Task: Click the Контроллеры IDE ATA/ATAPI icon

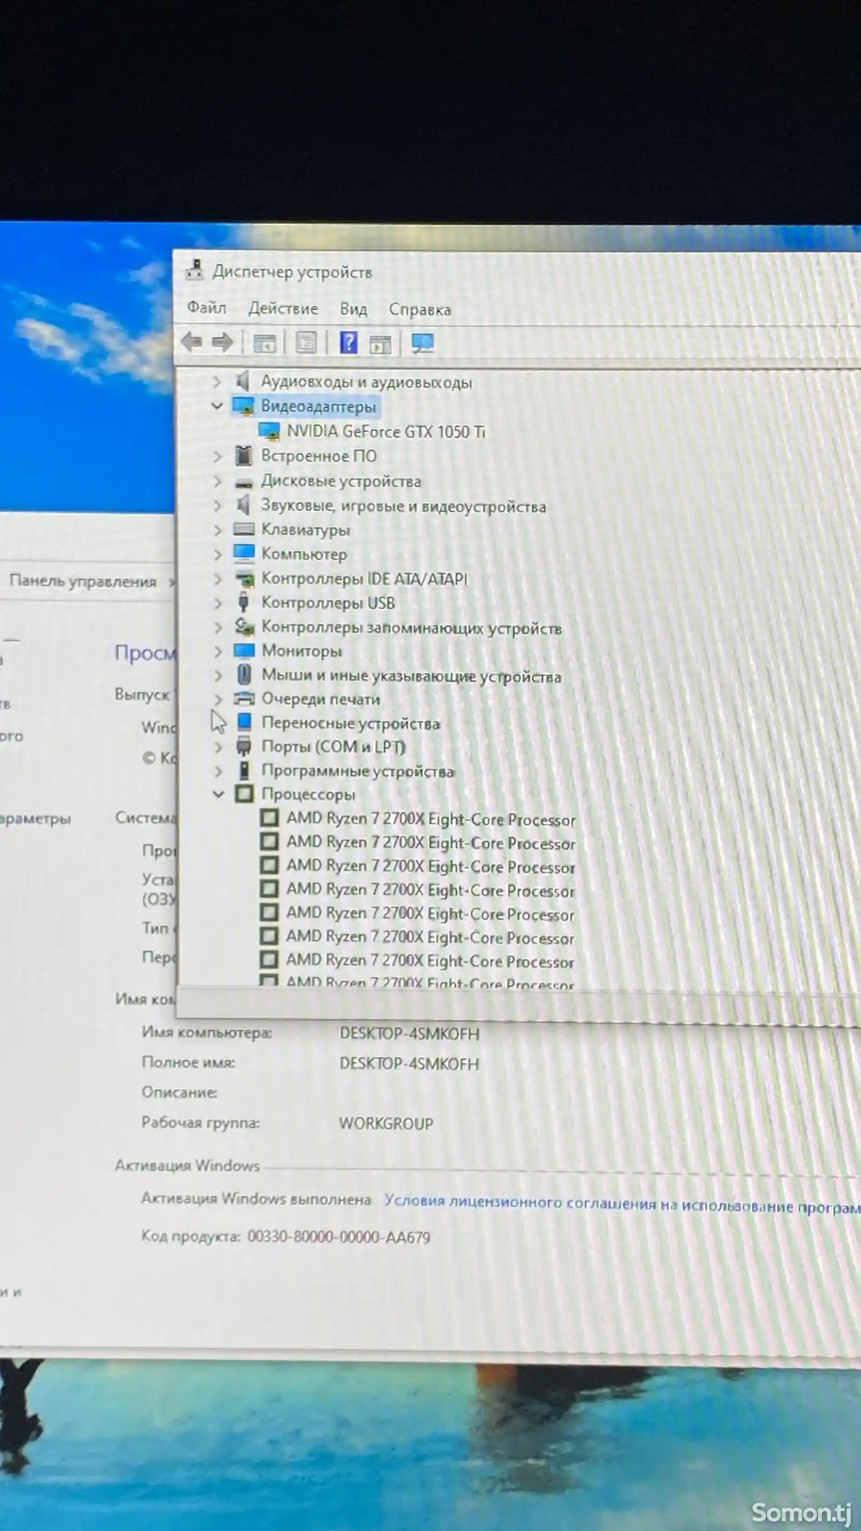Action: tap(244, 578)
